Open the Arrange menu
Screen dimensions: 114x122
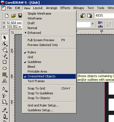click(x=52, y=8)
